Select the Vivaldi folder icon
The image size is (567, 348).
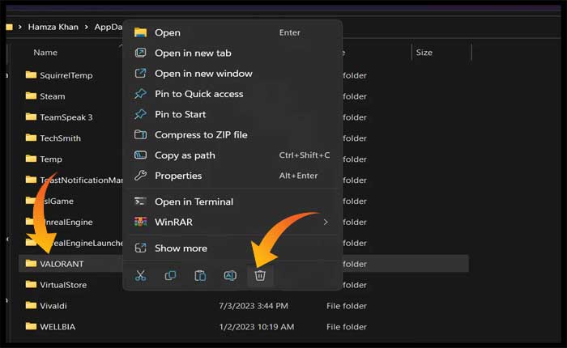31,306
